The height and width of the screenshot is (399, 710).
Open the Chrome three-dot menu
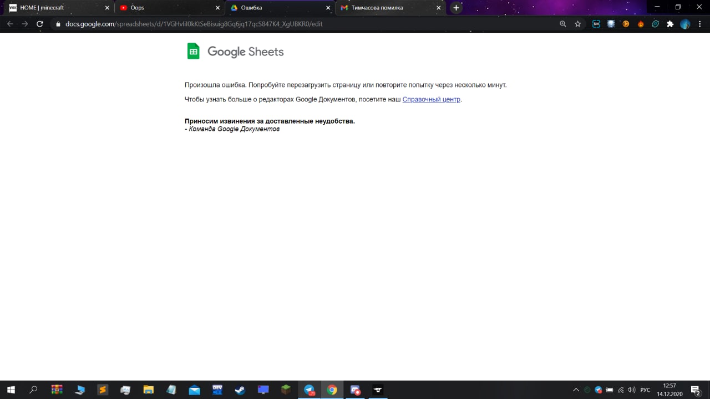pos(700,24)
